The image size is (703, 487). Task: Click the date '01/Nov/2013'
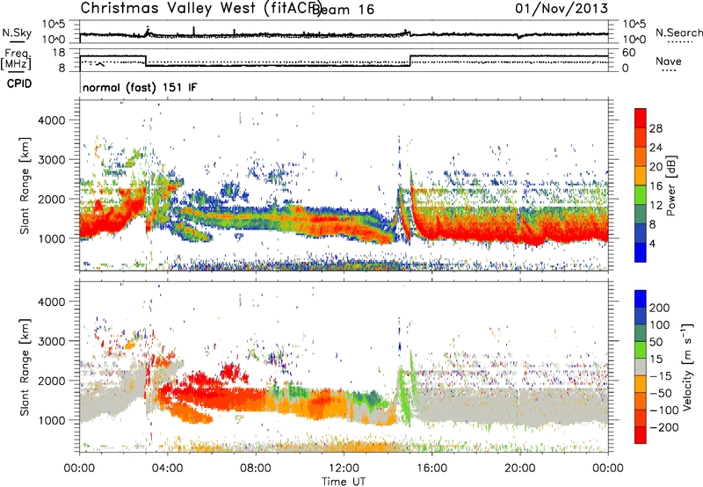pos(562,8)
